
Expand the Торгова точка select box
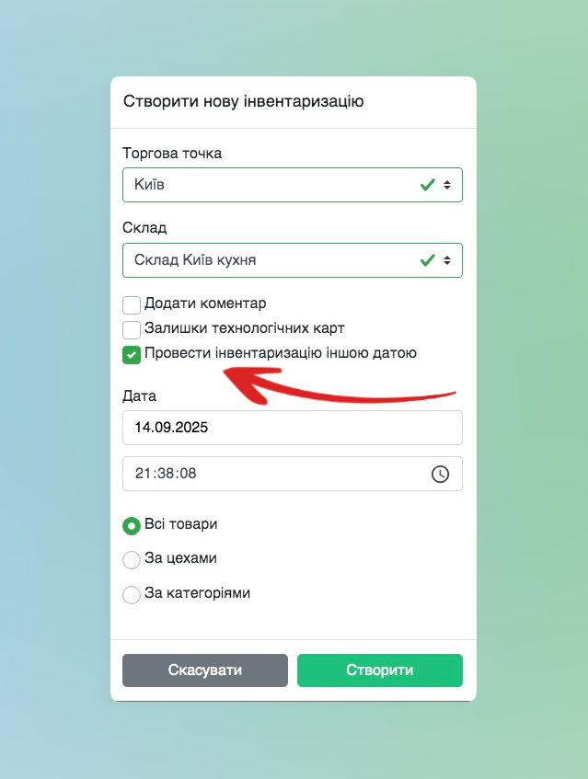click(x=293, y=185)
